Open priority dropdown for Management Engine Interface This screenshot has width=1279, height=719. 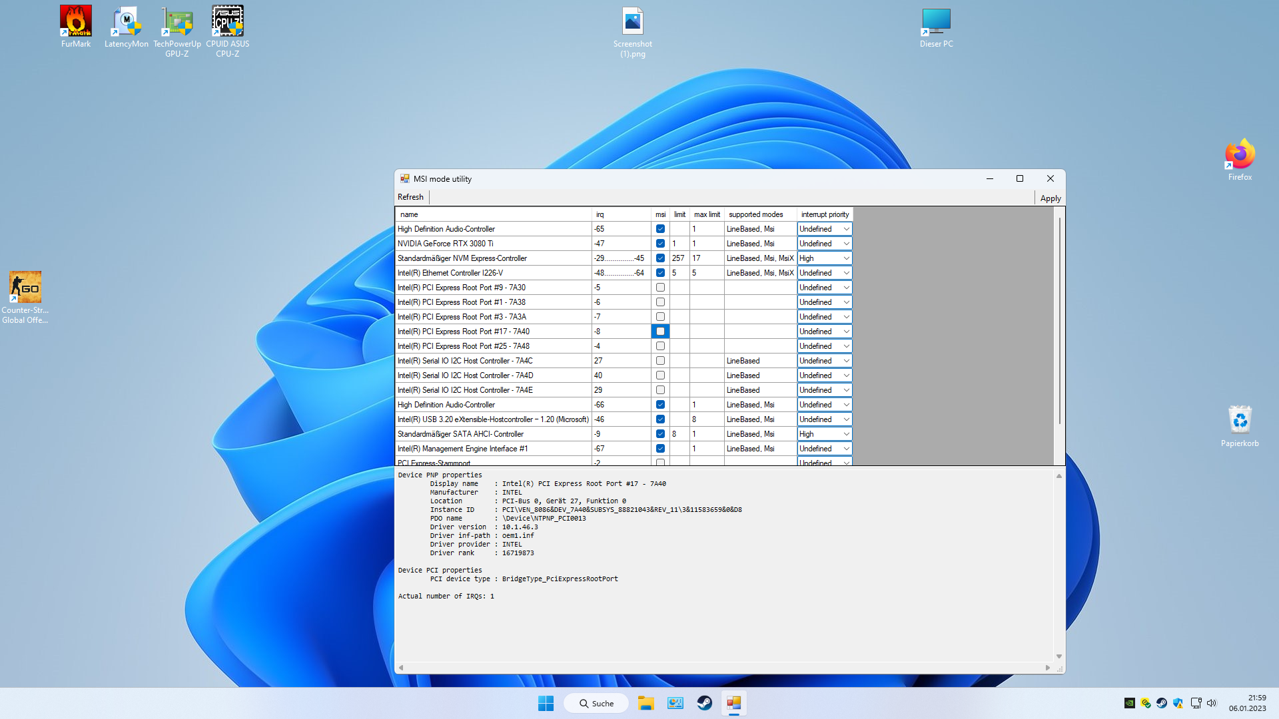coord(846,449)
